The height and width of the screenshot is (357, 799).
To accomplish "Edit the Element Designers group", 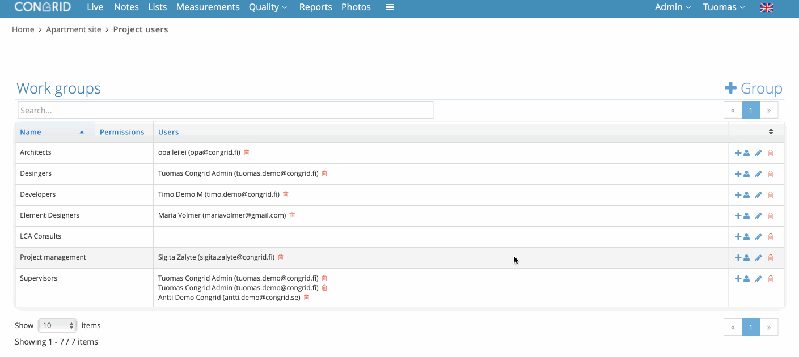I will coord(759,216).
